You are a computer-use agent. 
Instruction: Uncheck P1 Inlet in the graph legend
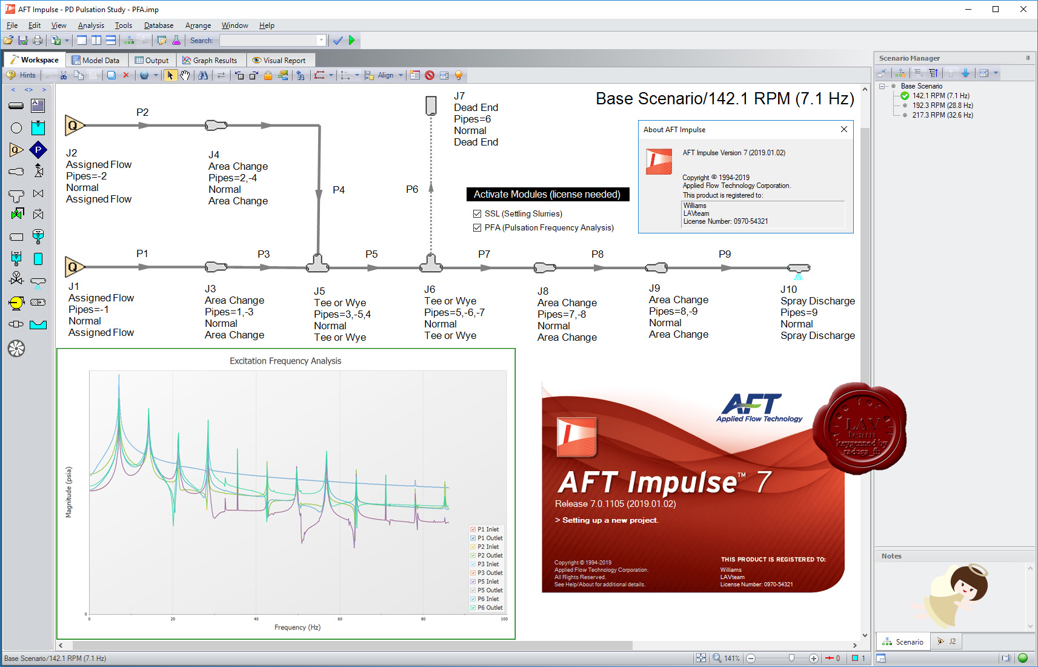tap(473, 529)
